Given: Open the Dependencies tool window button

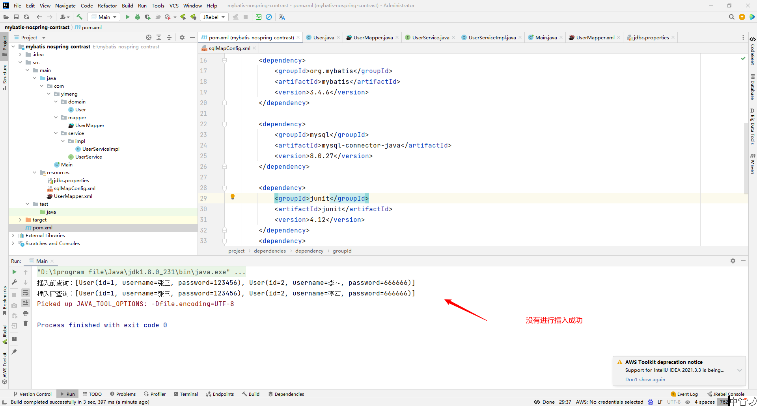Looking at the screenshot, I should [x=286, y=394].
